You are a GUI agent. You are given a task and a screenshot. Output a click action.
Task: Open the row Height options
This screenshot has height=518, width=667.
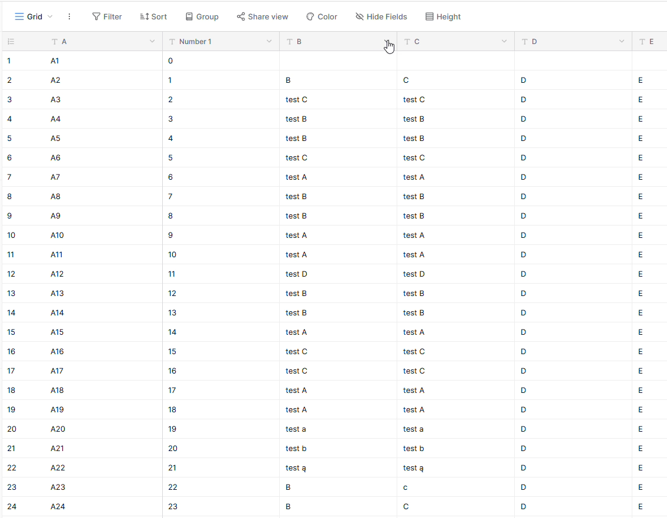tap(443, 16)
